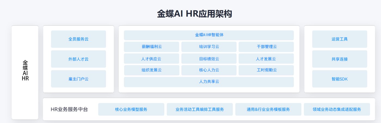Image resolution: width=381 pixels, height=123 pixels.
Task: Select 组织发展云 module
Action: click(x=152, y=70)
